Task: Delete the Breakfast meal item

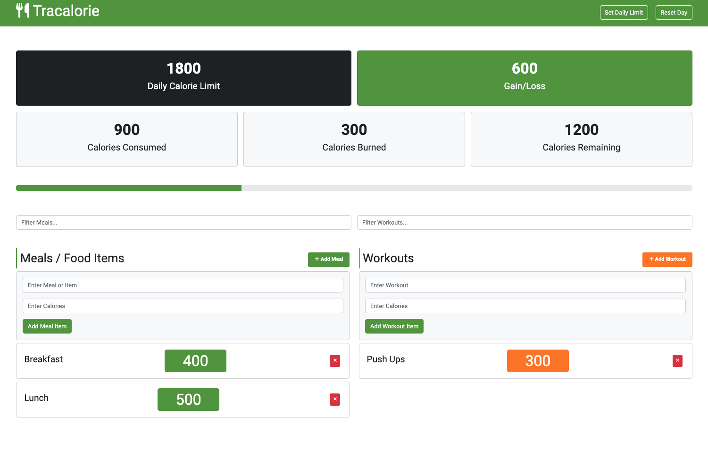Action: [335, 361]
